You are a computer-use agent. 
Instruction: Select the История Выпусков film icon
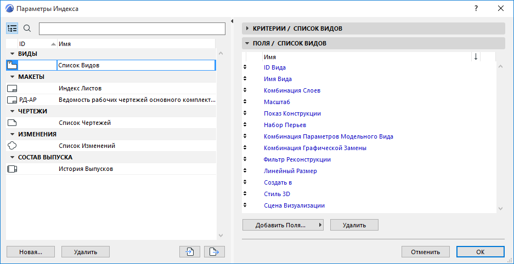point(12,169)
